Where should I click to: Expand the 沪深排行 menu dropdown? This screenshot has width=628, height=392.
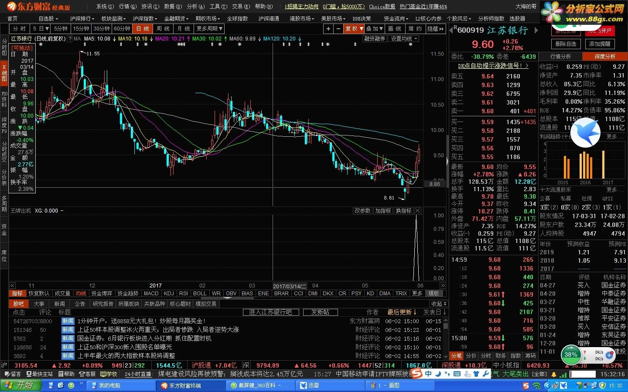point(82,18)
